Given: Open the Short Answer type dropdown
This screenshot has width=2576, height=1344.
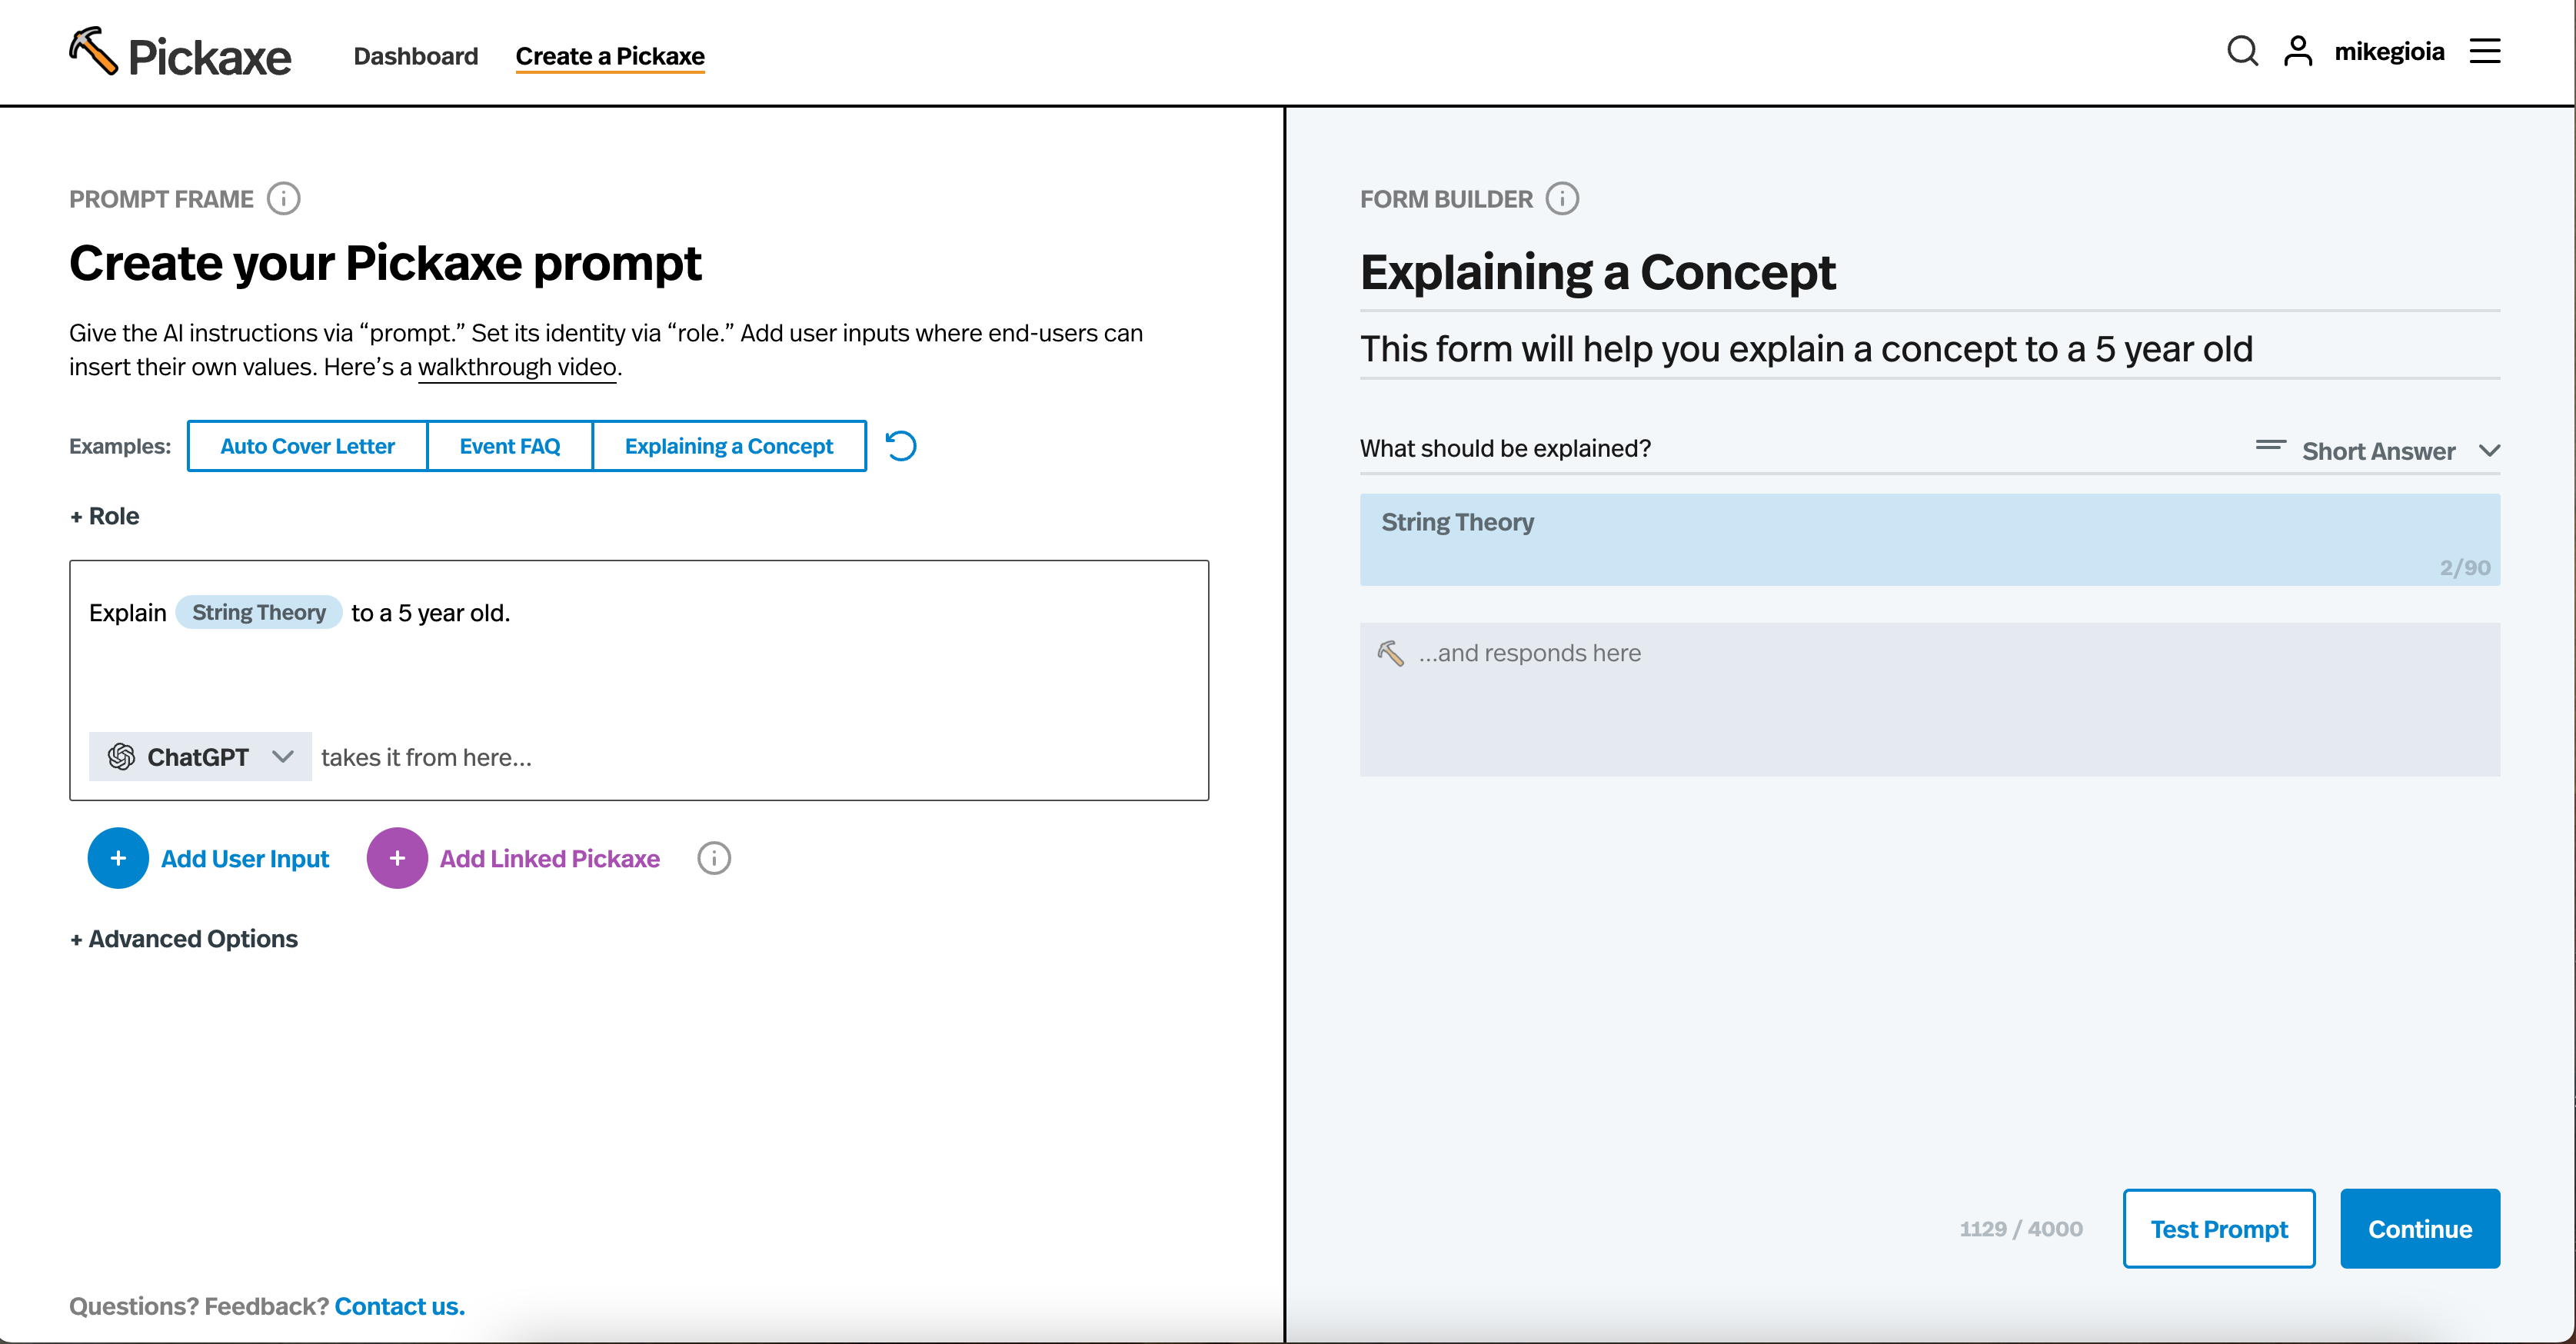Looking at the screenshot, I should coord(2378,451).
